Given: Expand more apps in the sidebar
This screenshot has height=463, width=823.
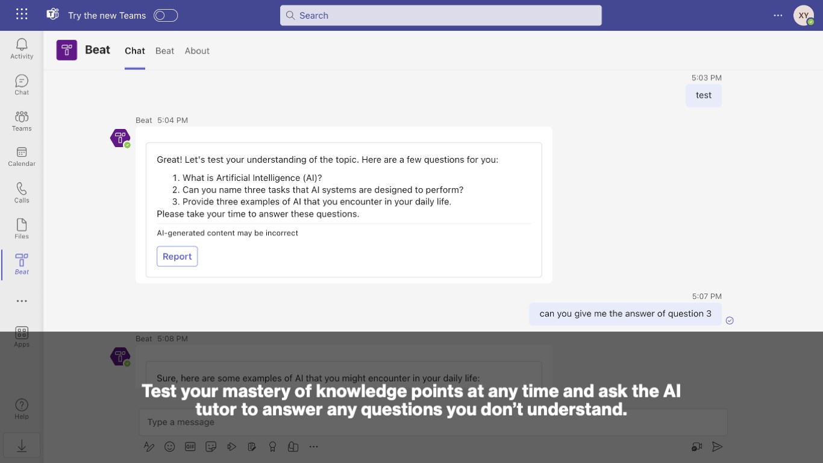Looking at the screenshot, I should coord(22,301).
